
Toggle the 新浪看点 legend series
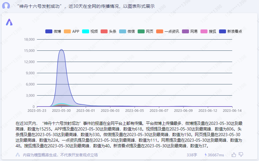(x=231, y=31)
